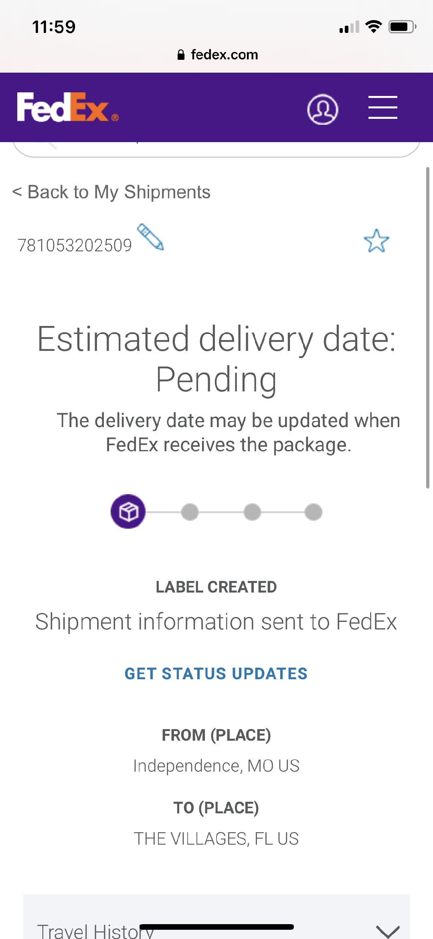
Task: Tap the fedex.com address bar
Action: tap(217, 55)
